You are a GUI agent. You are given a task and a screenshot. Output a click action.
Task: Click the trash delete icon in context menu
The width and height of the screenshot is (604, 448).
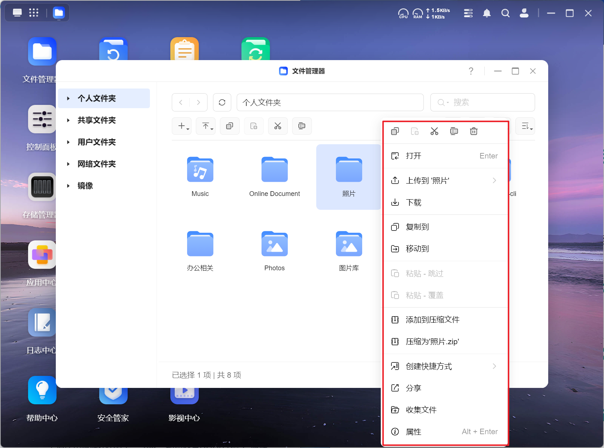(474, 131)
